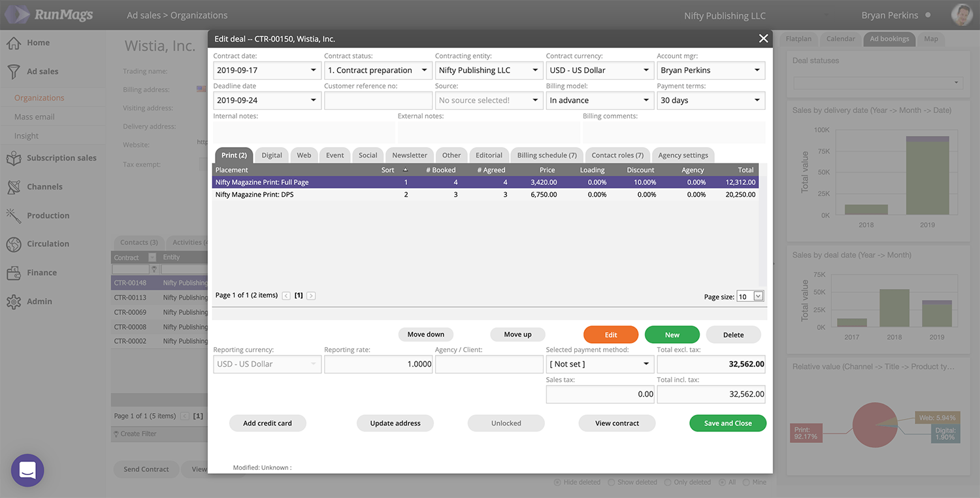This screenshot has width=980, height=498.
Task: Select Nifty Magazine Print: Full Page row
Action: click(485, 182)
